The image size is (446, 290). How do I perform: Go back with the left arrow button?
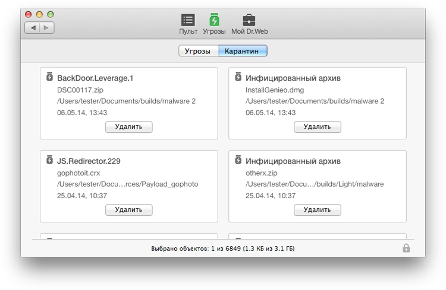point(33,27)
